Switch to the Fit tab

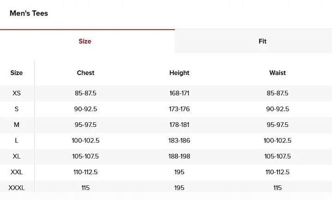pos(262,41)
